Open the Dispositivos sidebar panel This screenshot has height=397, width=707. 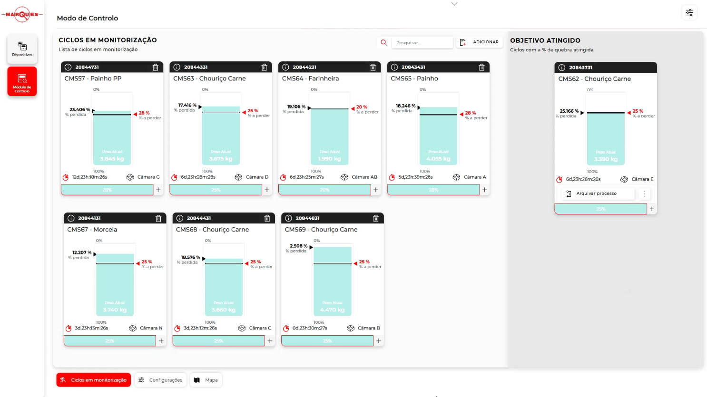click(22, 48)
